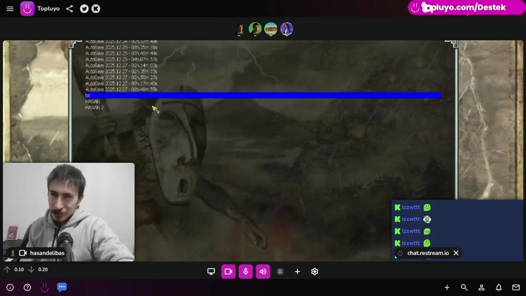
Task: Click the upload speed arrow indicator
Action: click(x=7, y=269)
